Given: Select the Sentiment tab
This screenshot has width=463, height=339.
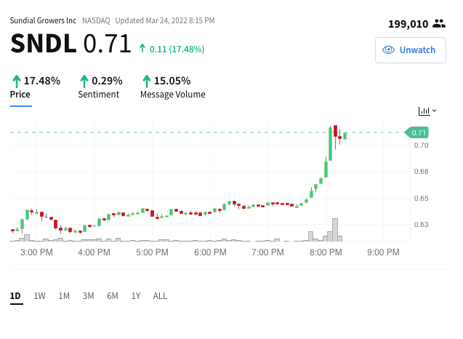Looking at the screenshot, I should pyautogui.click(x=99, y=95).
